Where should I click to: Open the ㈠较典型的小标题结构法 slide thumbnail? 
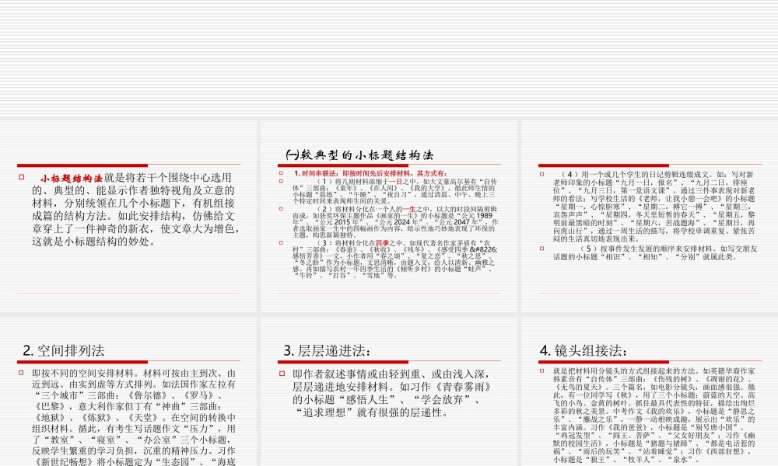[389, 217]
